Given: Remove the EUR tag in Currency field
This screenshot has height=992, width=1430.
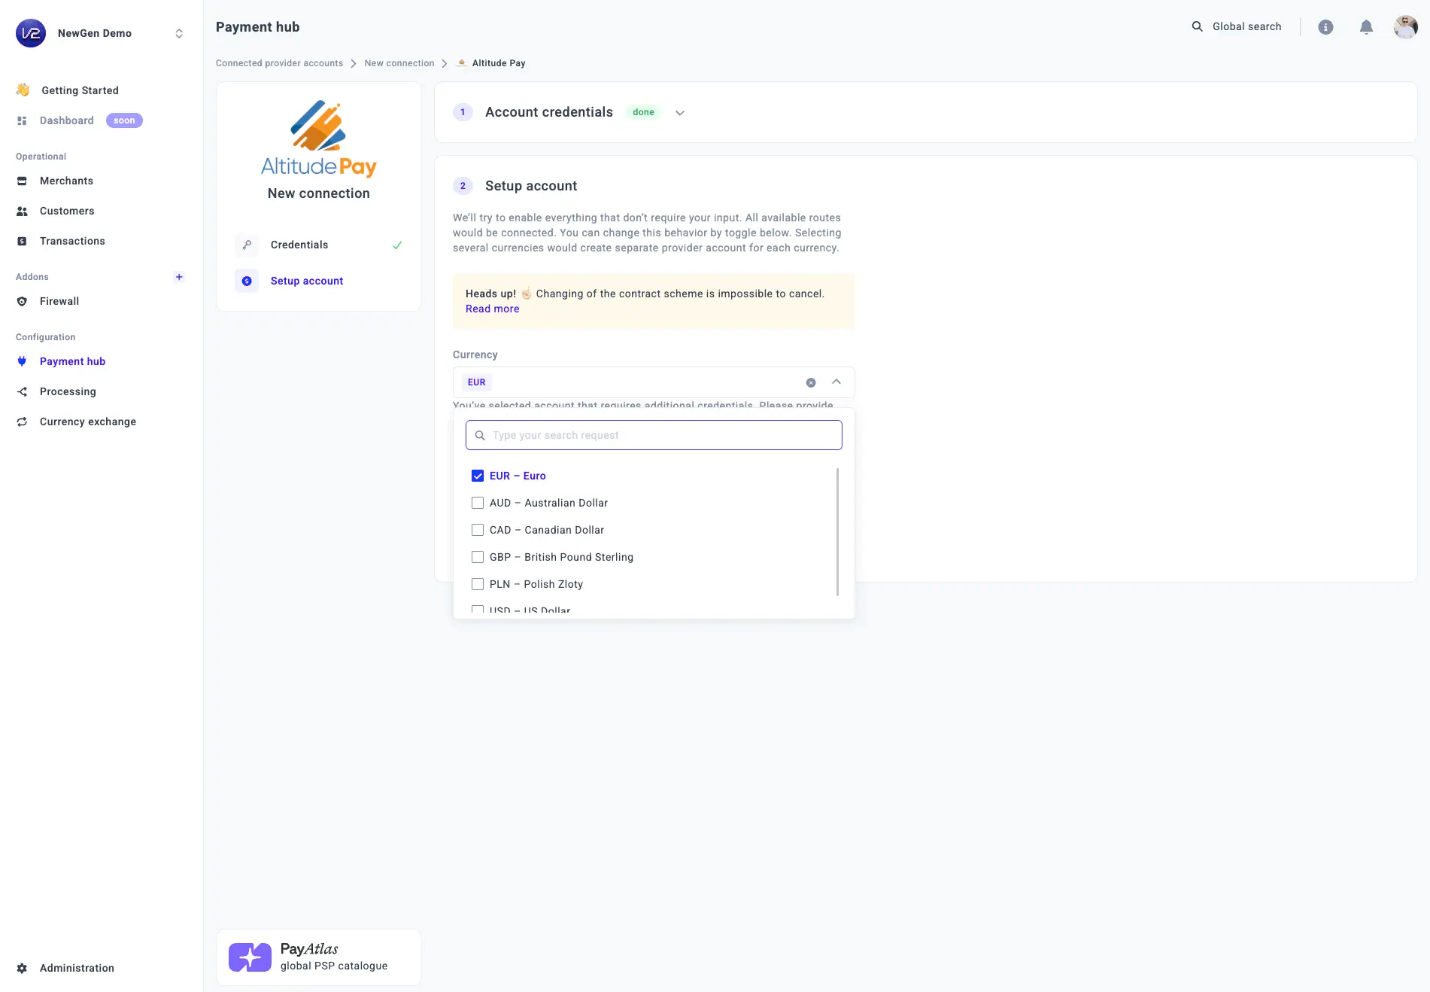Looking at the screenshot, I should coord(477,382).
